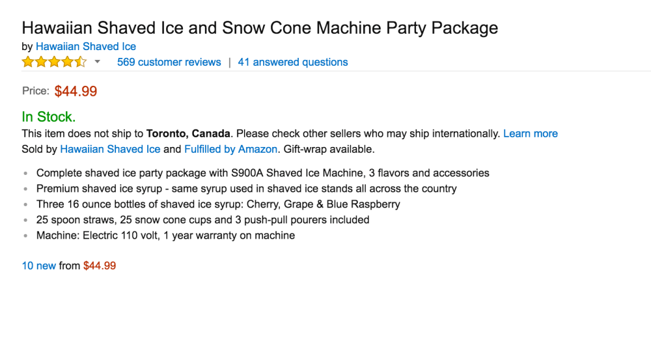The width and height of the screenshot is (651, 363).
Task: Click the $44.99 price after '10 new from'
Action: pyautogui.click(x=100, y=265)
